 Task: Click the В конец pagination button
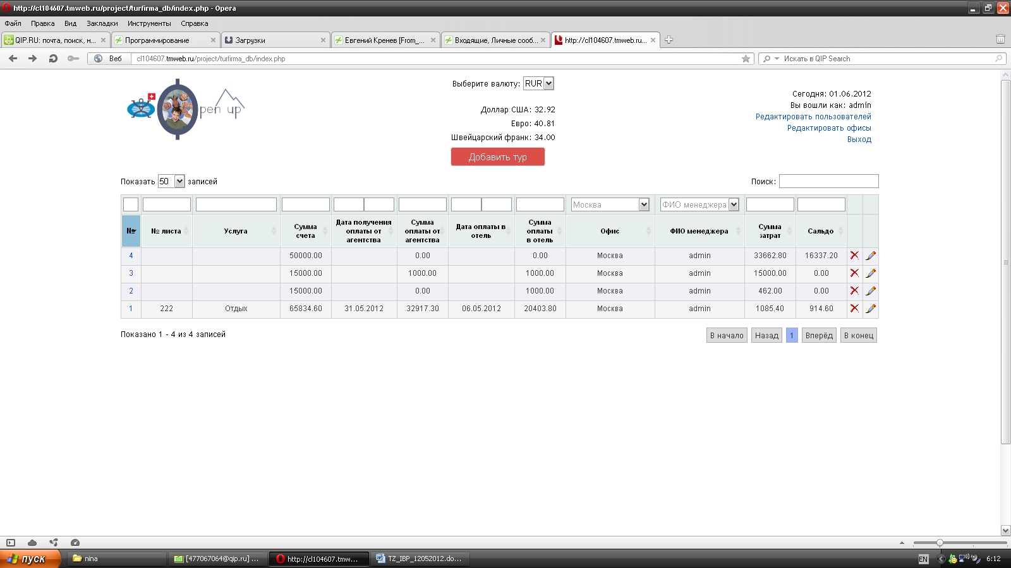click(x=859, y=336)
